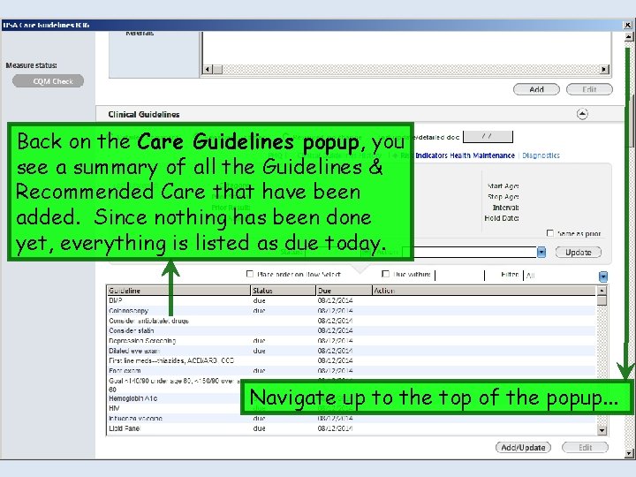Click the Action column header
The height and width of the screenshot is (477, 636).
click(x=484, y=291)
